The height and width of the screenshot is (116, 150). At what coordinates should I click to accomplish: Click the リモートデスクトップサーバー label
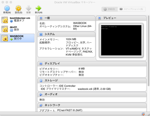58,72
